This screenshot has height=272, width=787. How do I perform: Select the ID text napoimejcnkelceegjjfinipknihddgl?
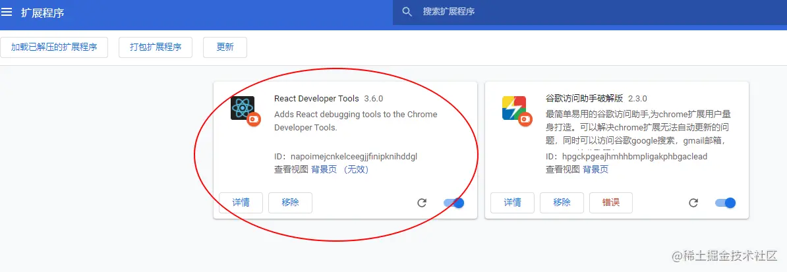[x=354, y=157]
